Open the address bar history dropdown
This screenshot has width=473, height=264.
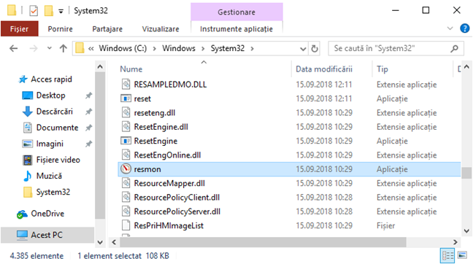tap(303, 49)
